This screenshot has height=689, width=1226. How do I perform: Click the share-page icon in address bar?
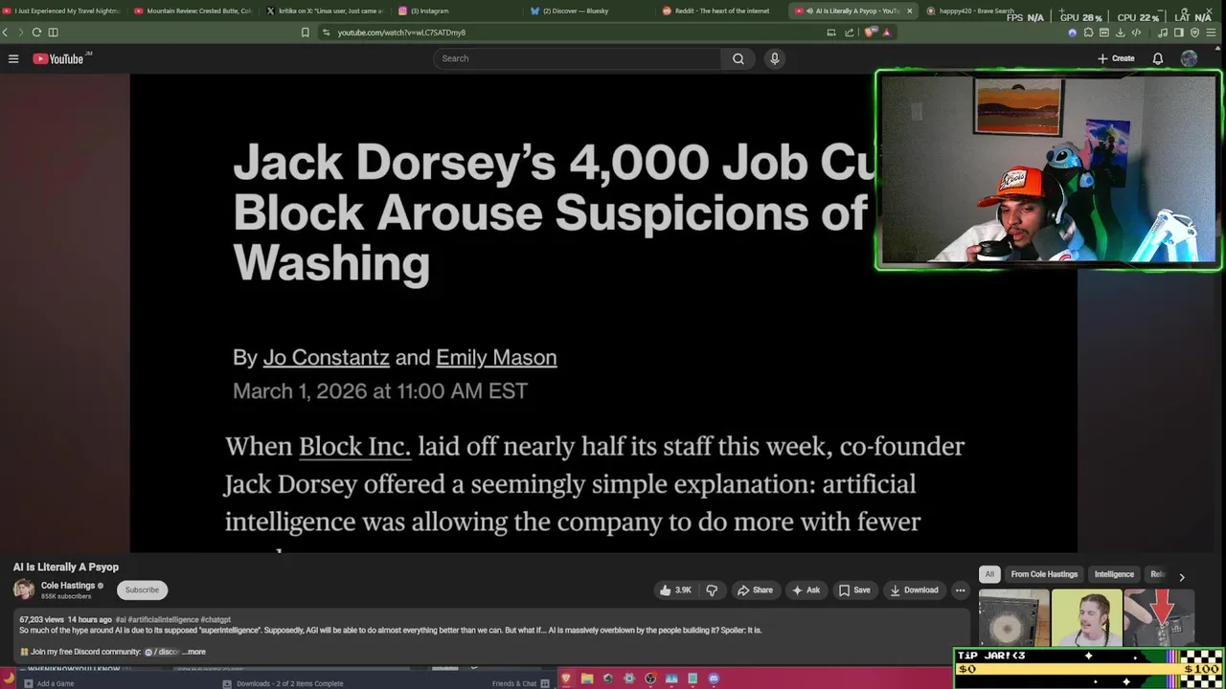coord(849,32)
